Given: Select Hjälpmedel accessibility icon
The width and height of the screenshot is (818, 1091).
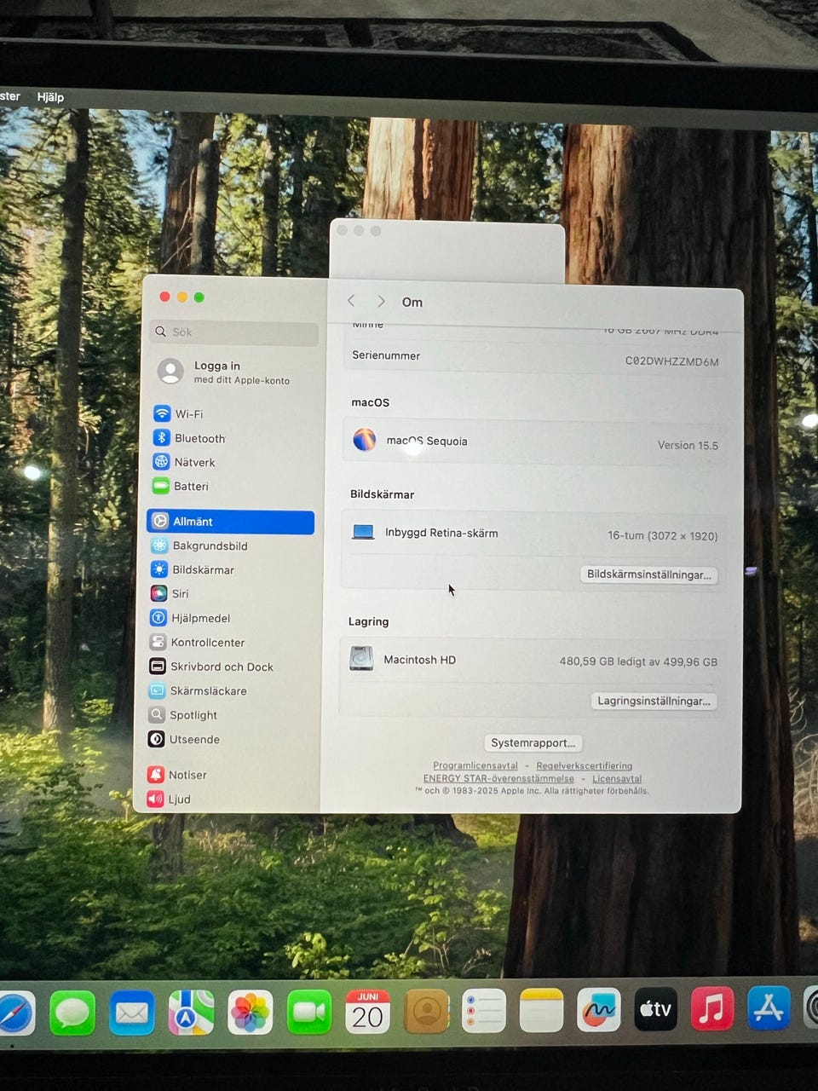Looking at the screenshot, I should coord(158,618).
